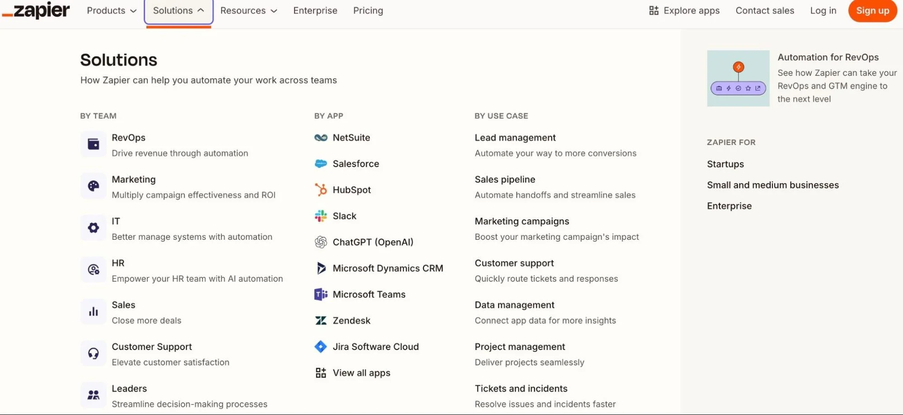
Task: Select Slack app link
Action: click(344, 216)
